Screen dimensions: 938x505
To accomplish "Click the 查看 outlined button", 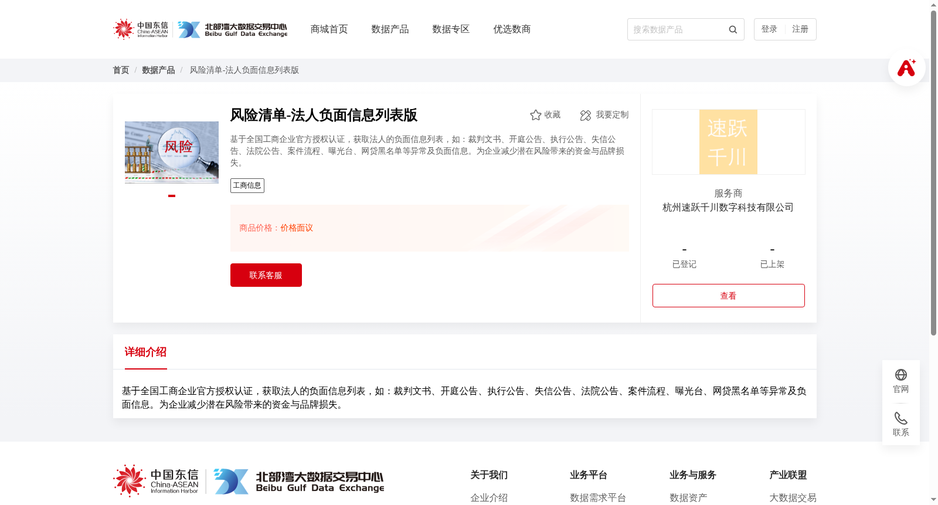I will (x=729, y=296).
